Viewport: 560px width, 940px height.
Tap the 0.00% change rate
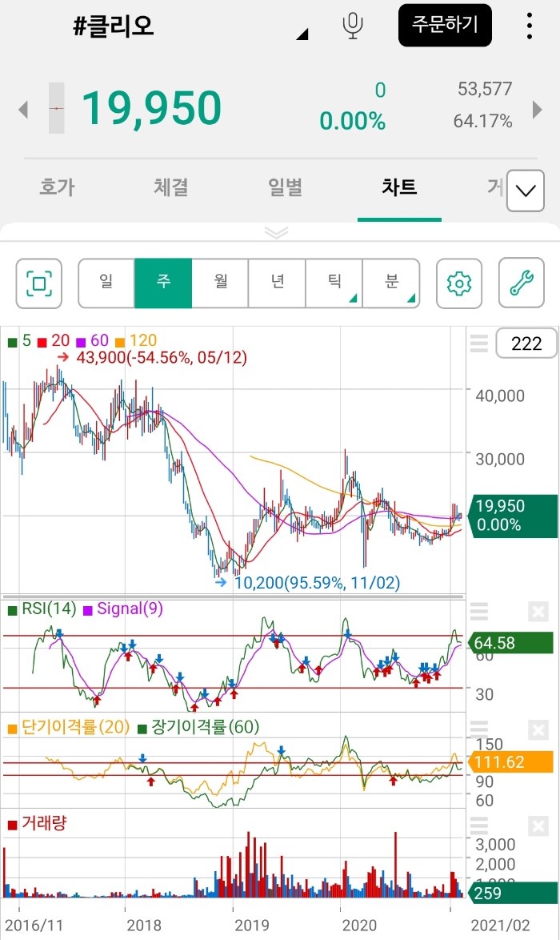[x=352, y=121]
